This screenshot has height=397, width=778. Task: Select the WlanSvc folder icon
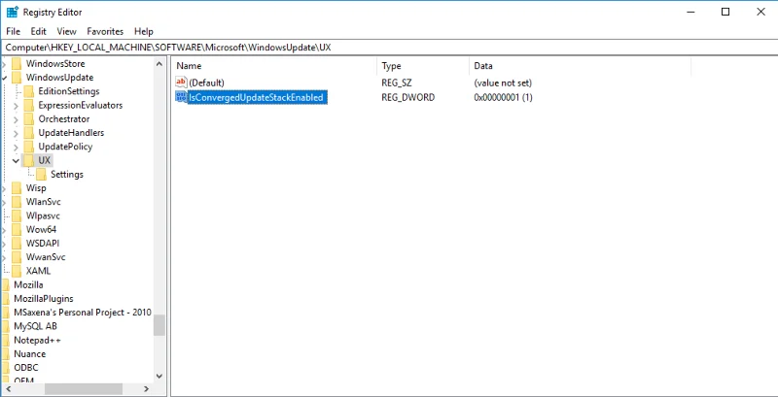[17, 202]
